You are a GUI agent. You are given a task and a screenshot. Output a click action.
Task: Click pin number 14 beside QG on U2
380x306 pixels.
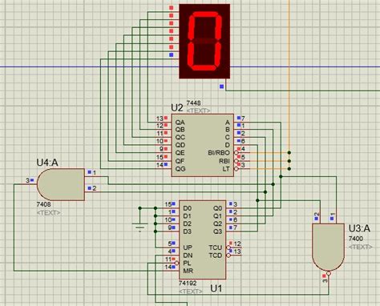click(x=160, y=165)
